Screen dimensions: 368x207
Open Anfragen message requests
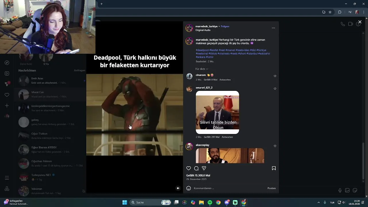(79, 70)
